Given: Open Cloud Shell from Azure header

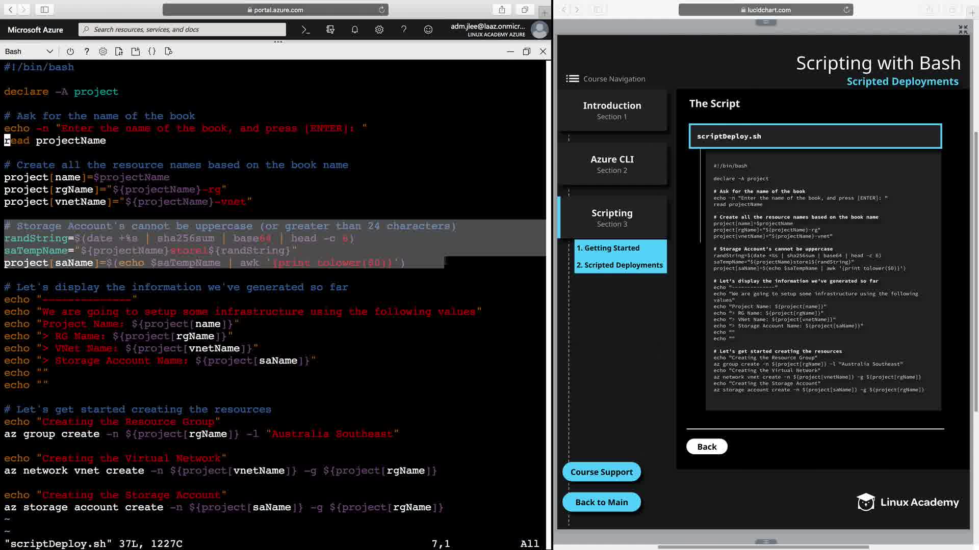Looking at the screenshot, I should pos(305,30).
